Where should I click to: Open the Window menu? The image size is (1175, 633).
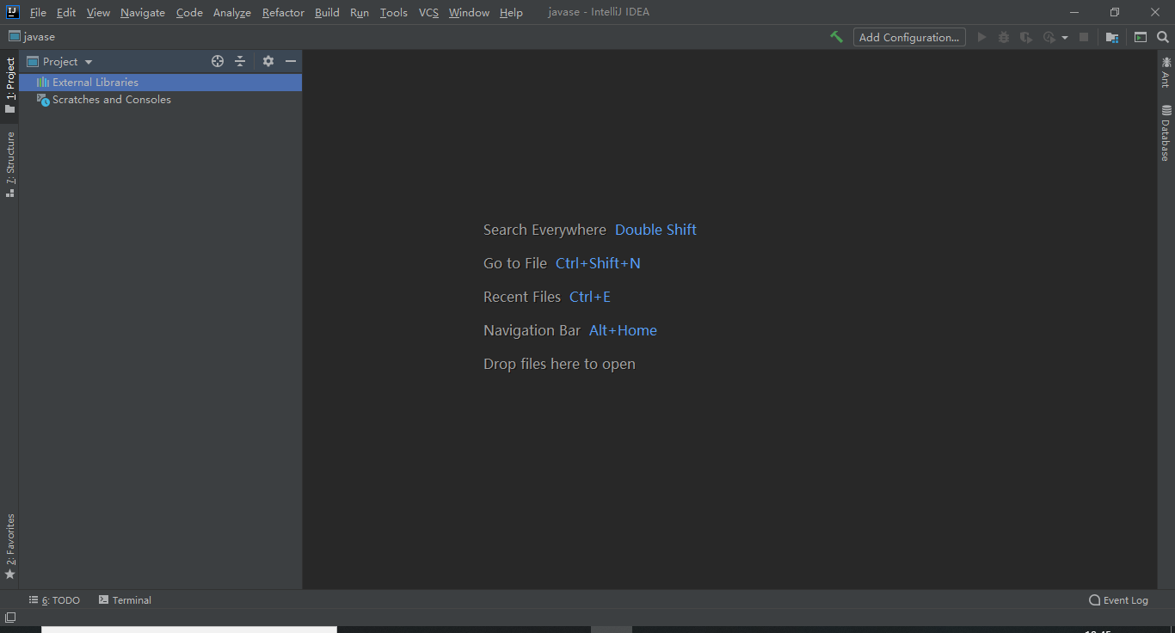tap(469, 12)
